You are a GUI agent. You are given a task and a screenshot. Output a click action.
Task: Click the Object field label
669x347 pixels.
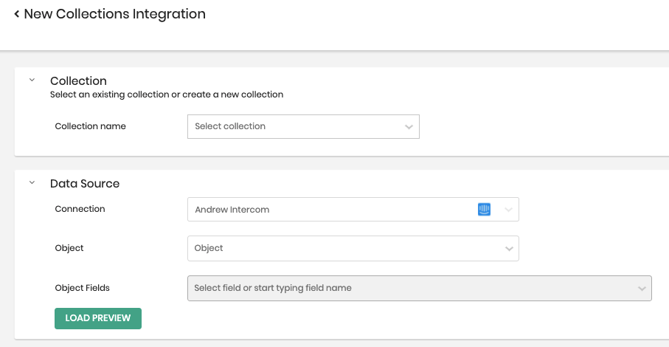click(69, 248)
